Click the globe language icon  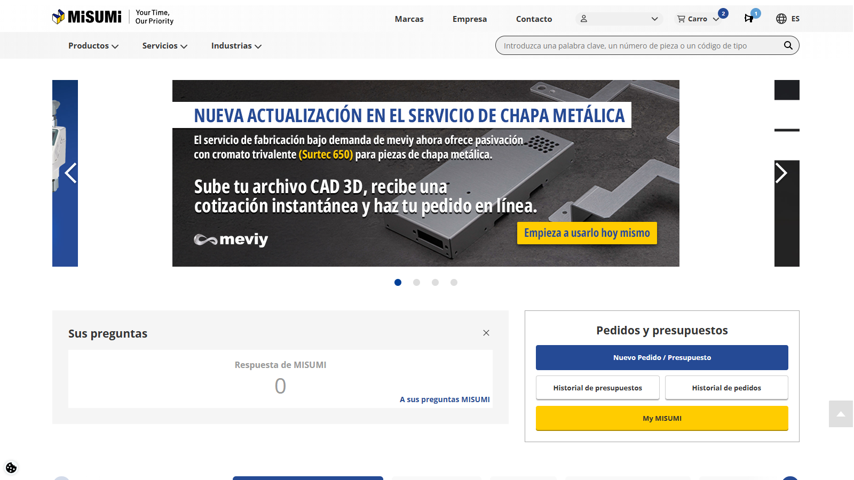coord(781,19)
